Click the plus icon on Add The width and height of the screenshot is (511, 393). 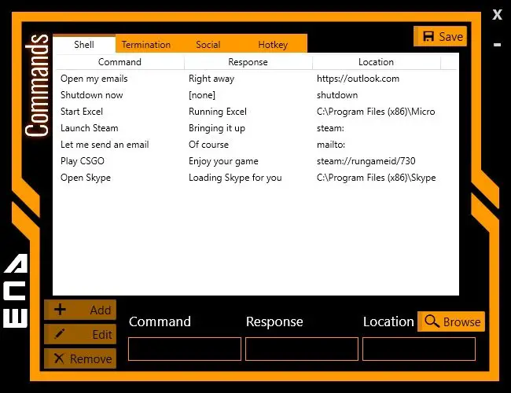pos(60,309)
